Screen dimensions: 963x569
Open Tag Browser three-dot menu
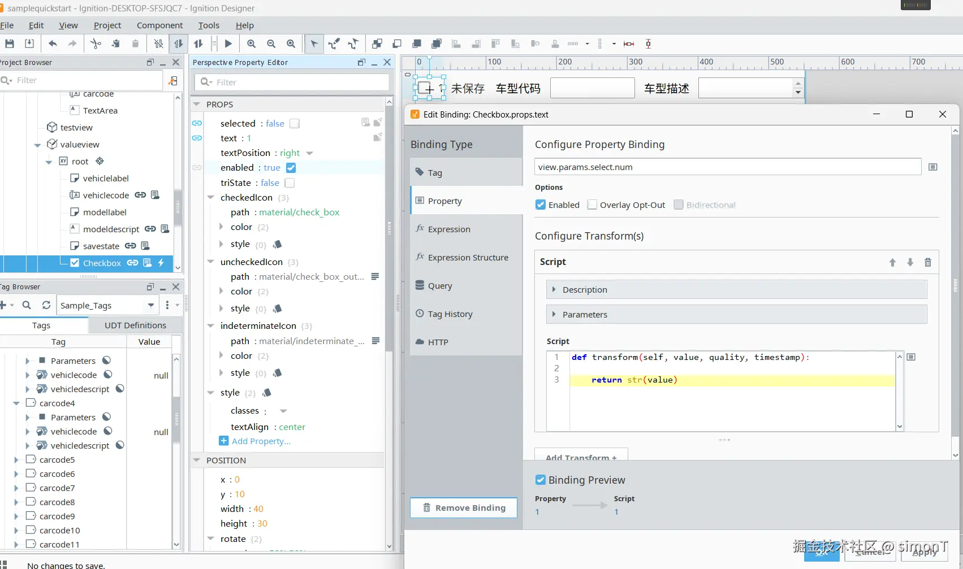[x=167, y=305]
